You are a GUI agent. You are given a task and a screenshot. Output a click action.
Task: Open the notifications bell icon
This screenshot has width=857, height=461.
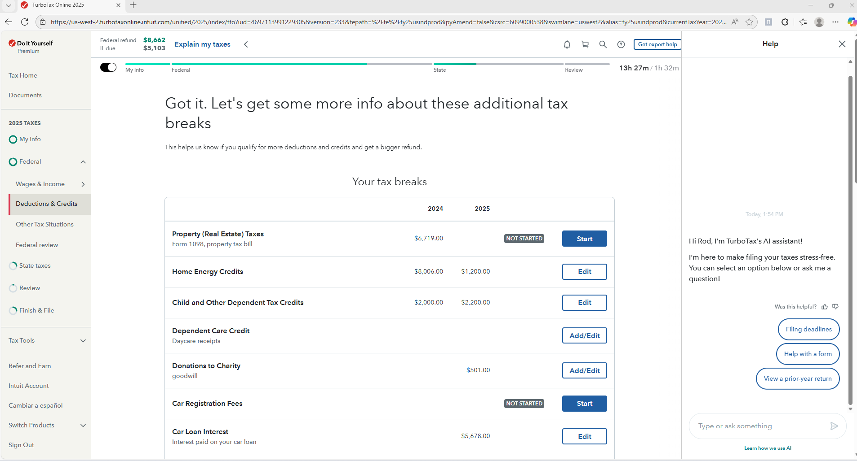coord(567,44)
